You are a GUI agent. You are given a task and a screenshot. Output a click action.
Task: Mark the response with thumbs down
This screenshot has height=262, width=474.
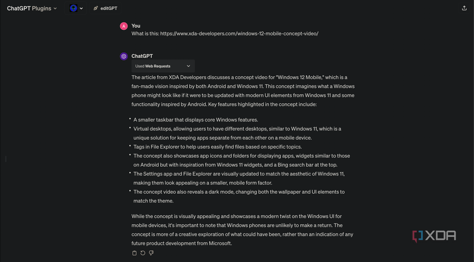pyautogui.click(x=151, y=253)
